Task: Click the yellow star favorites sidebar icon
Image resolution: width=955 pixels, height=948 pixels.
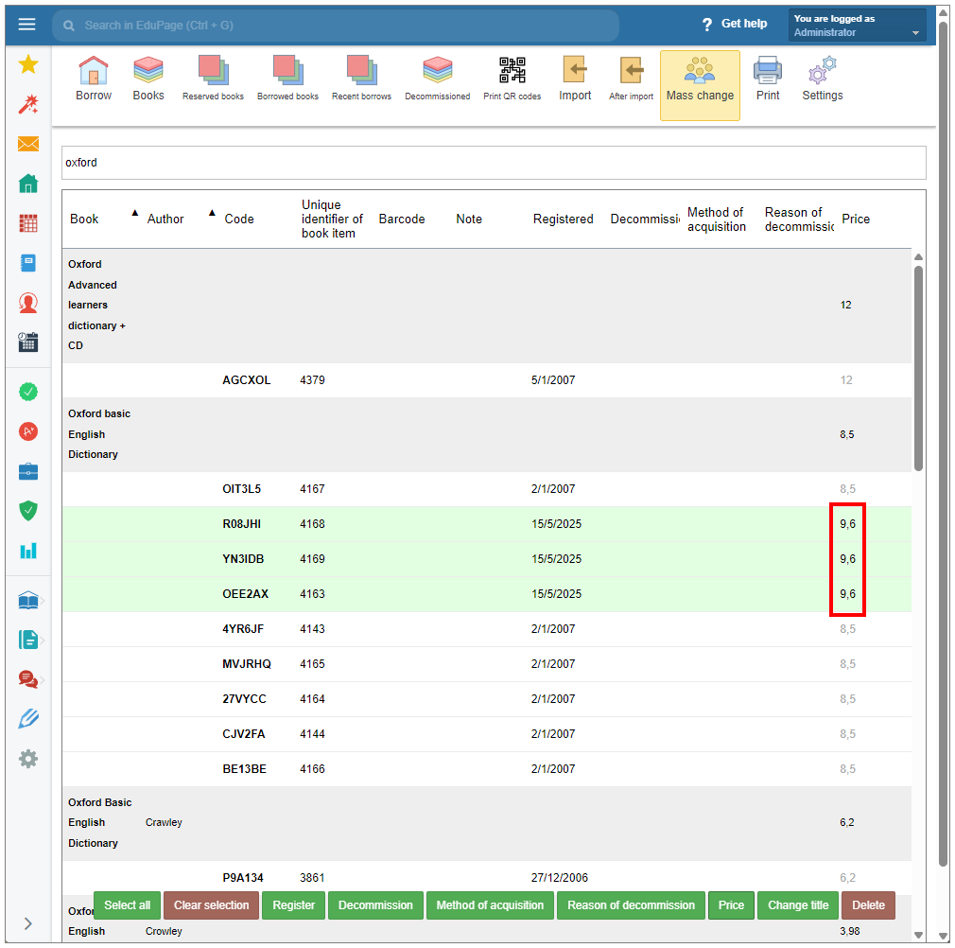Action: (28, 64)
